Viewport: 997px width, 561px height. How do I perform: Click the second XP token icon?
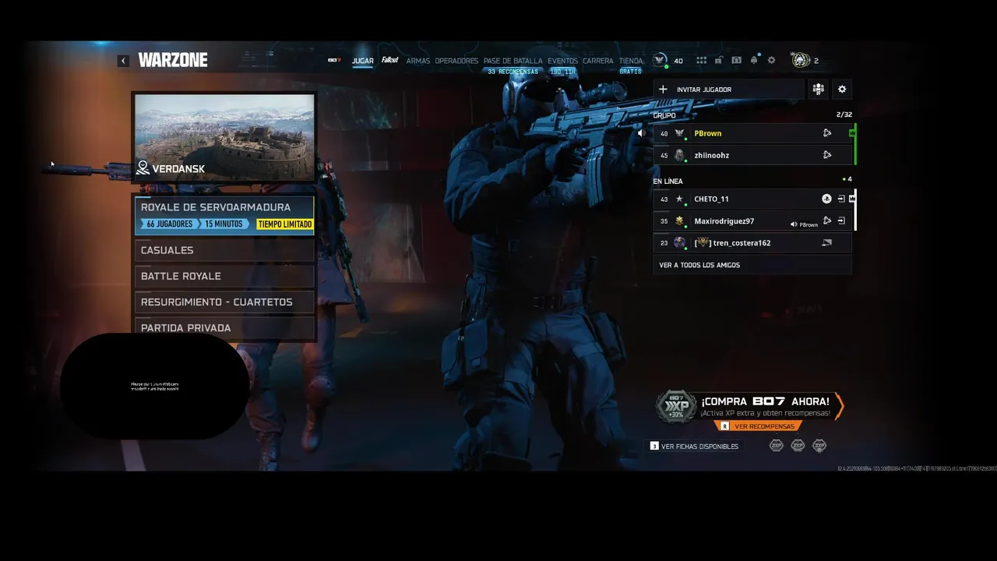(x=798, y=446)
